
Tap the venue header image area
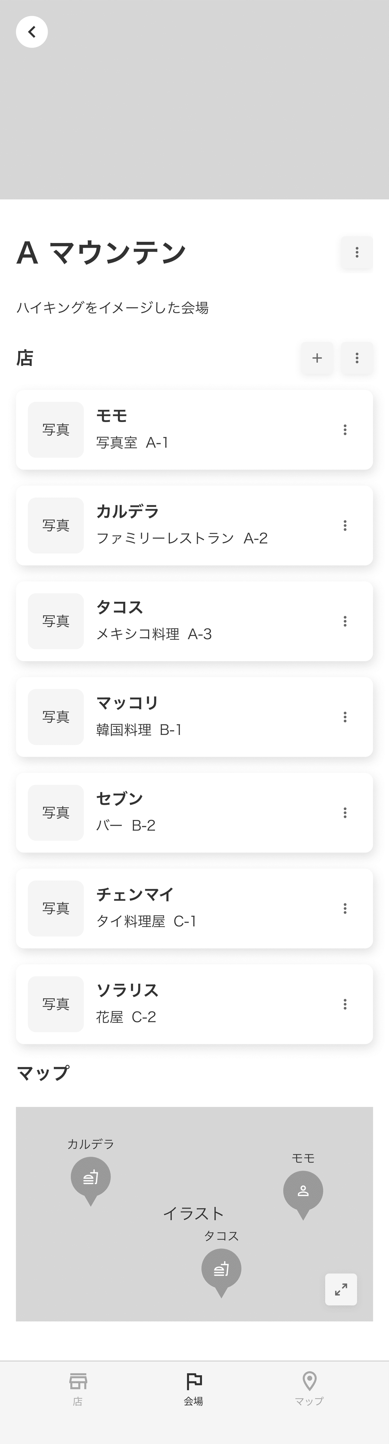click(194, 100)
